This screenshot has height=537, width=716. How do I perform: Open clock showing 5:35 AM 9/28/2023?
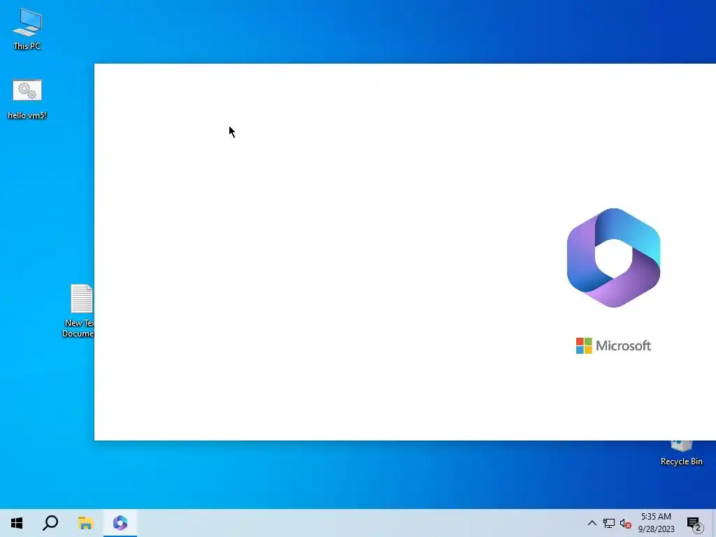pos(656,523)
